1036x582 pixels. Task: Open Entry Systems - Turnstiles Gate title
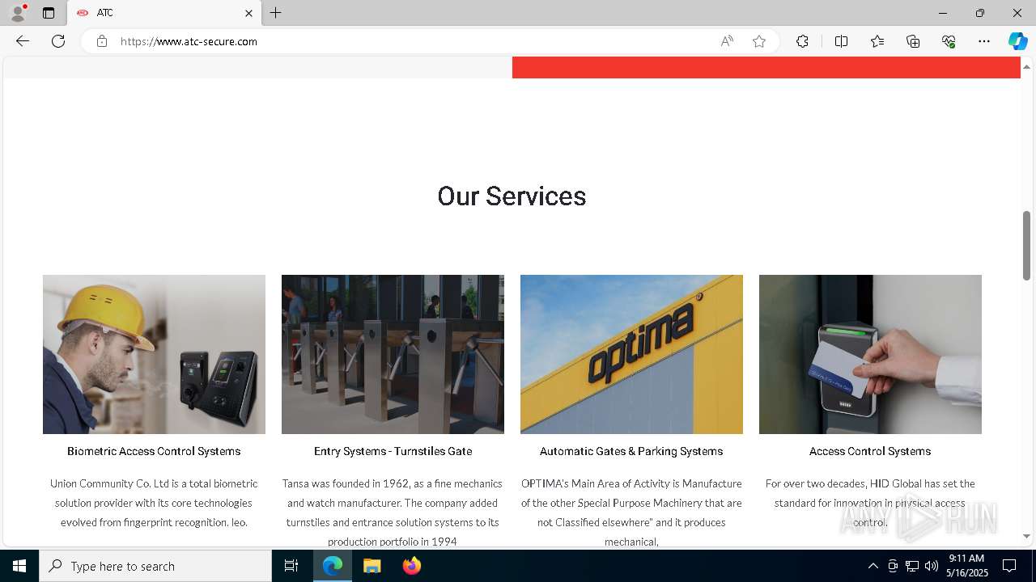(x=393, y=451)
